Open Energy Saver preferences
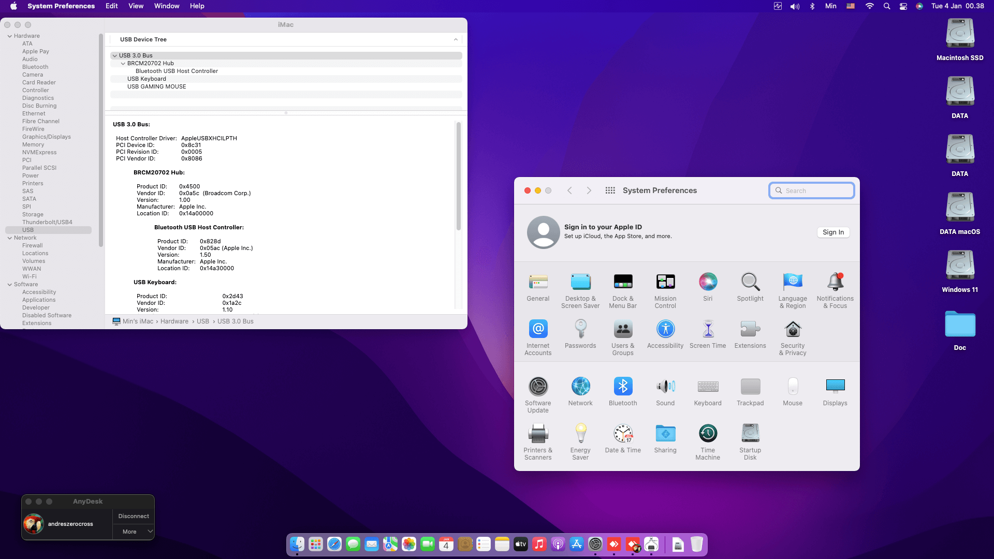Viewport: 994px width, 559px height. 580,443
